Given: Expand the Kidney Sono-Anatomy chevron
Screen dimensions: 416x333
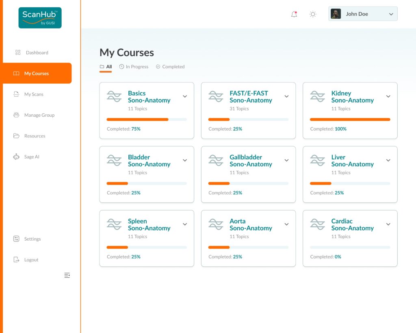Looking at the screenshot, I should point(388,96).
